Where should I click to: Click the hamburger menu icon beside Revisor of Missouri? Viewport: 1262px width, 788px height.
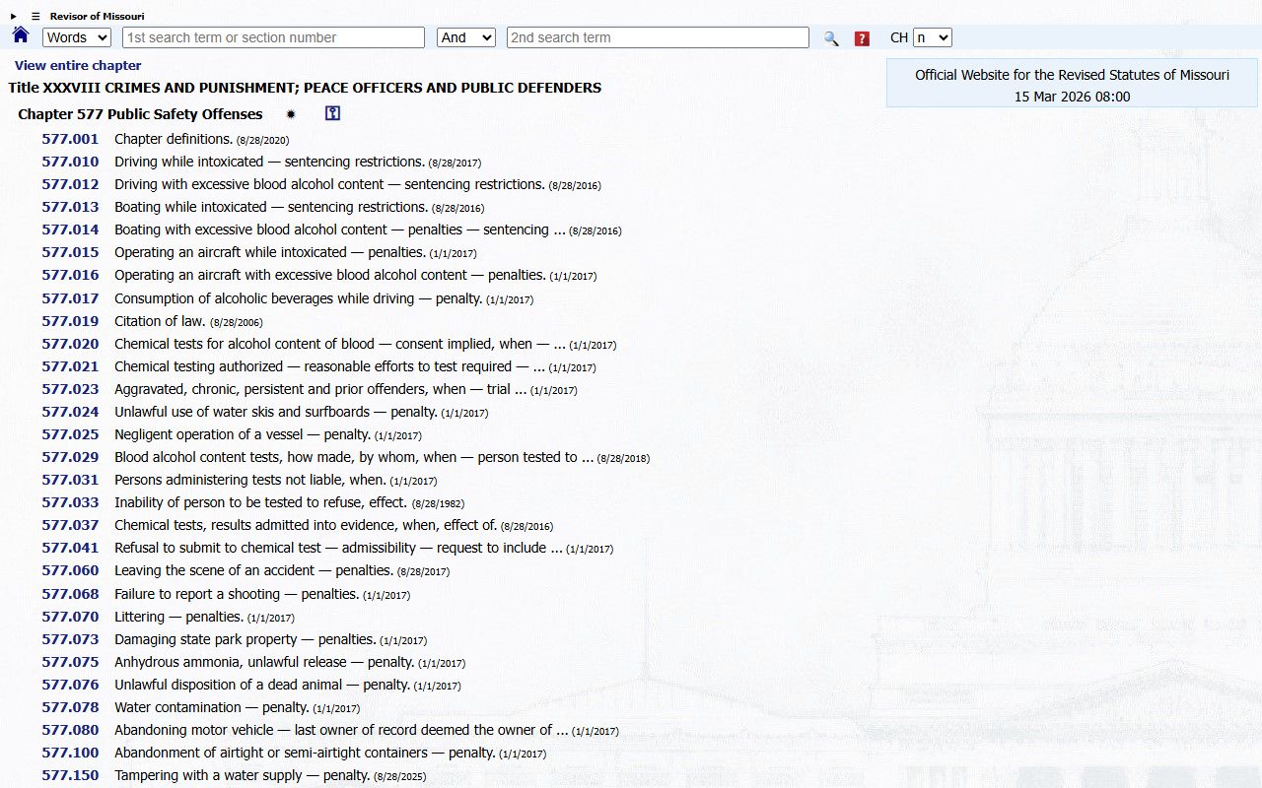point(36,17)
